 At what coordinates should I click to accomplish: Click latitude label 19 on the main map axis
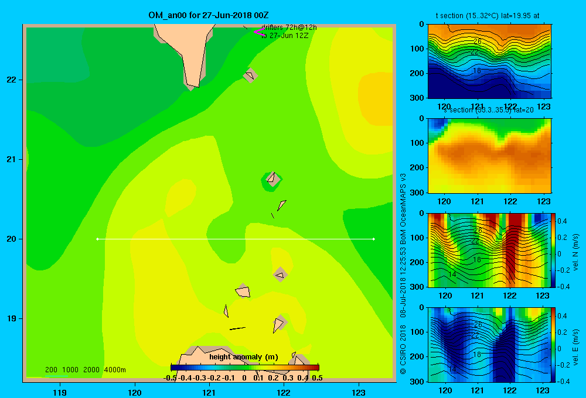[x=12, y=318]
